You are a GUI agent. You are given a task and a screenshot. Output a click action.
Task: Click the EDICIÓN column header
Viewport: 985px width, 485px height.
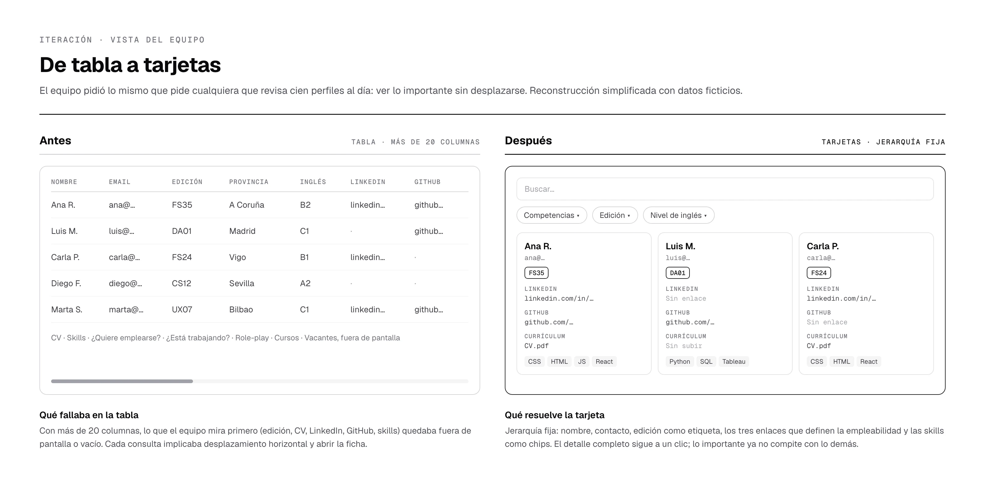(187, 182)
